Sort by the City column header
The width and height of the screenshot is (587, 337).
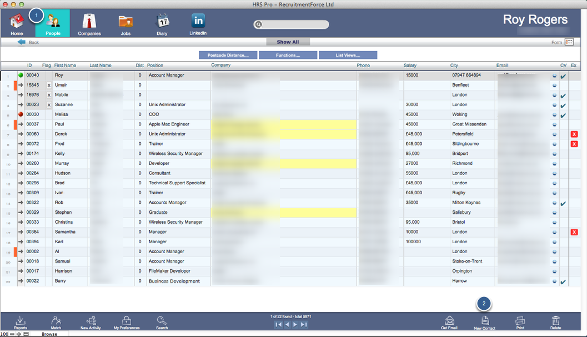(x=454, y=65)
